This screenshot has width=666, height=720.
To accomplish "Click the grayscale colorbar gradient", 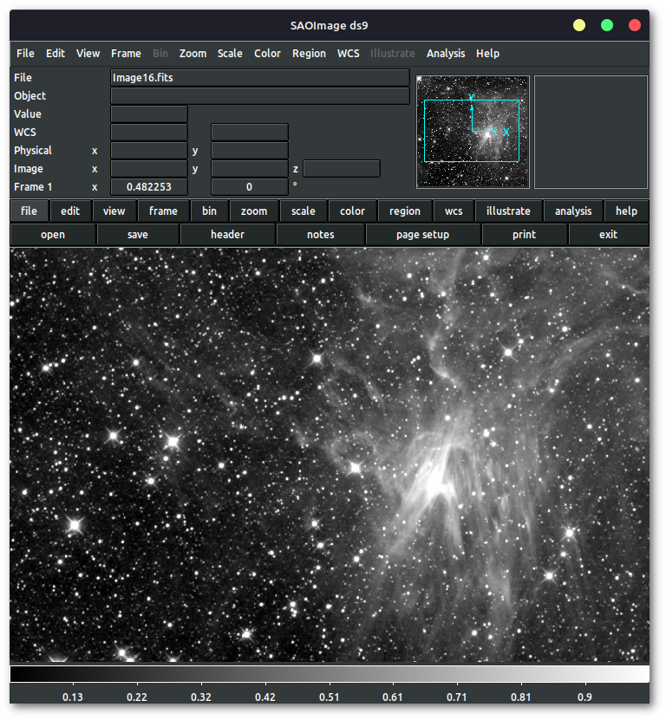I will pyautogui.click(x=330, y=674).
